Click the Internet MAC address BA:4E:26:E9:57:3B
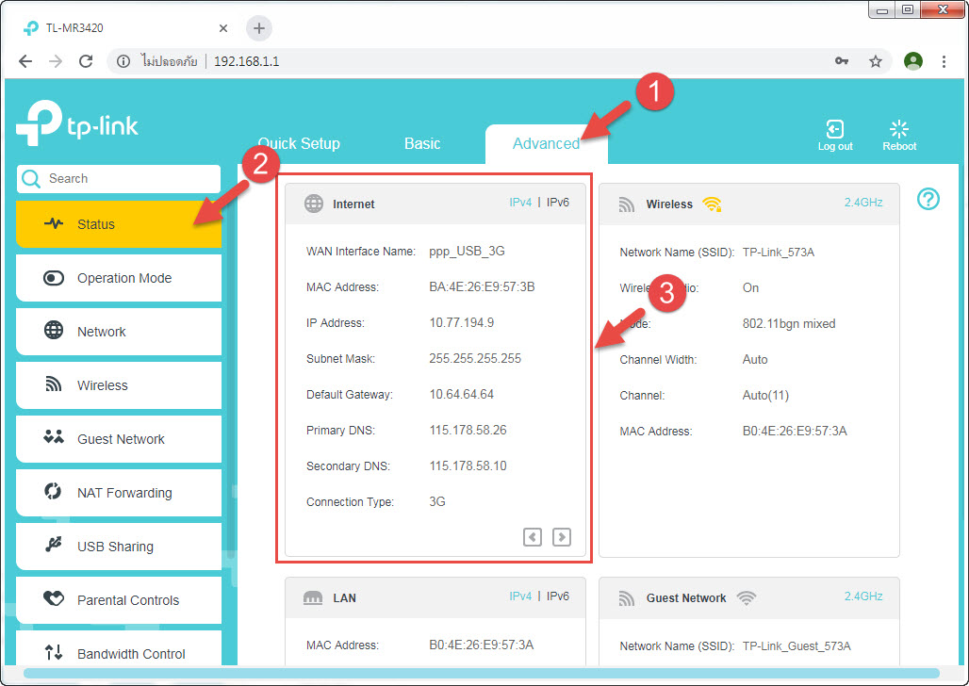This screenshot has height=686, width=969. click(482, 286)
